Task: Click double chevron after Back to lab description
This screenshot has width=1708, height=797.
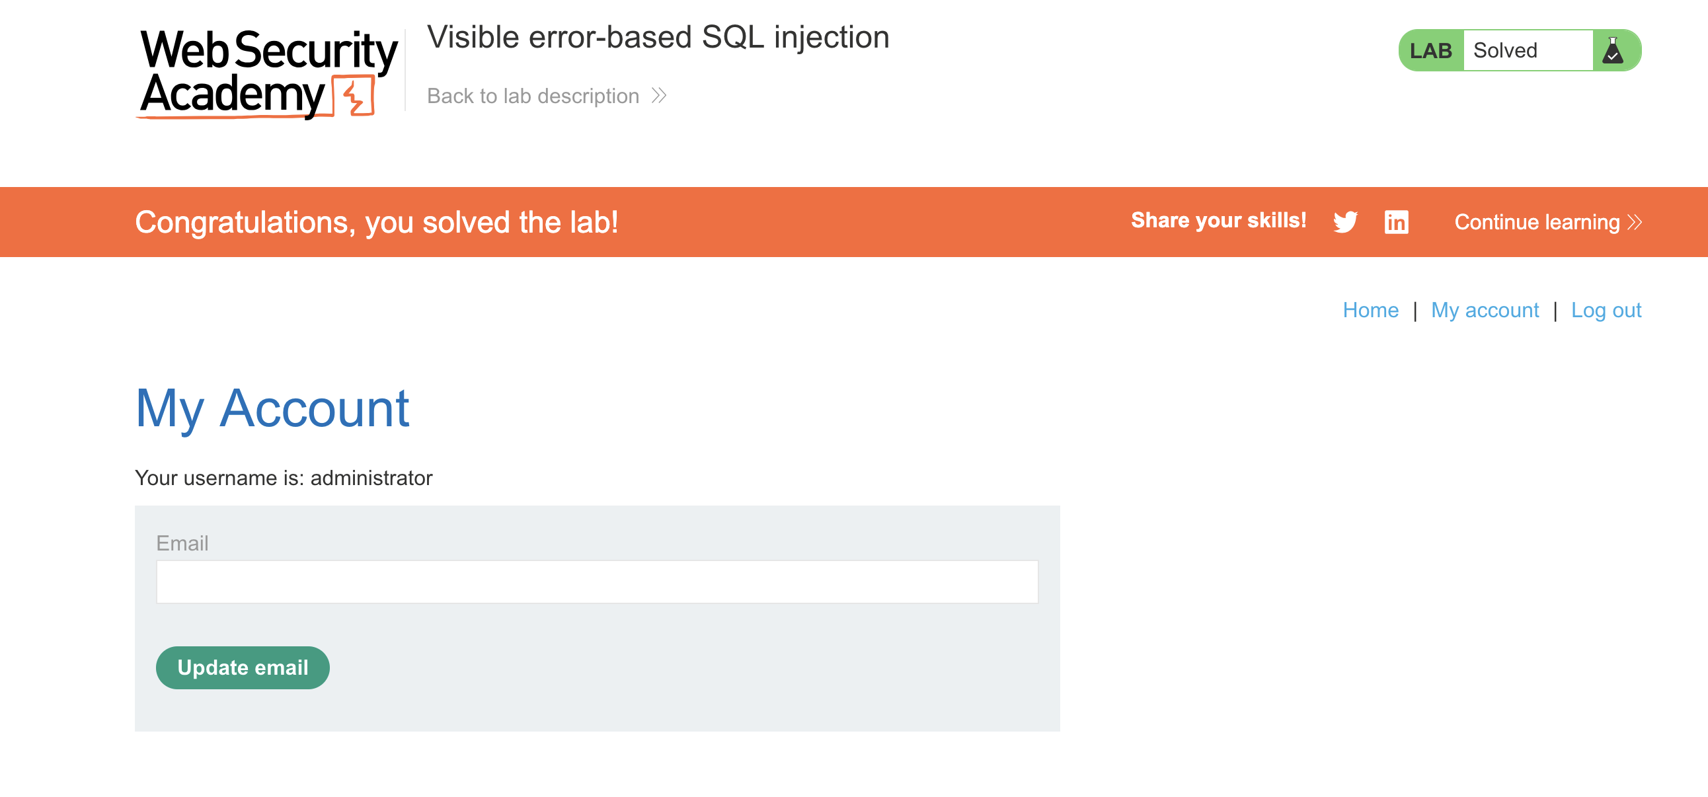Action: click(x=658, y=96)
